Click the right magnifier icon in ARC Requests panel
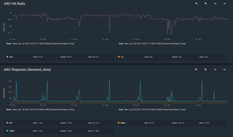The image size is (233, 137). (x=206, y=69)
